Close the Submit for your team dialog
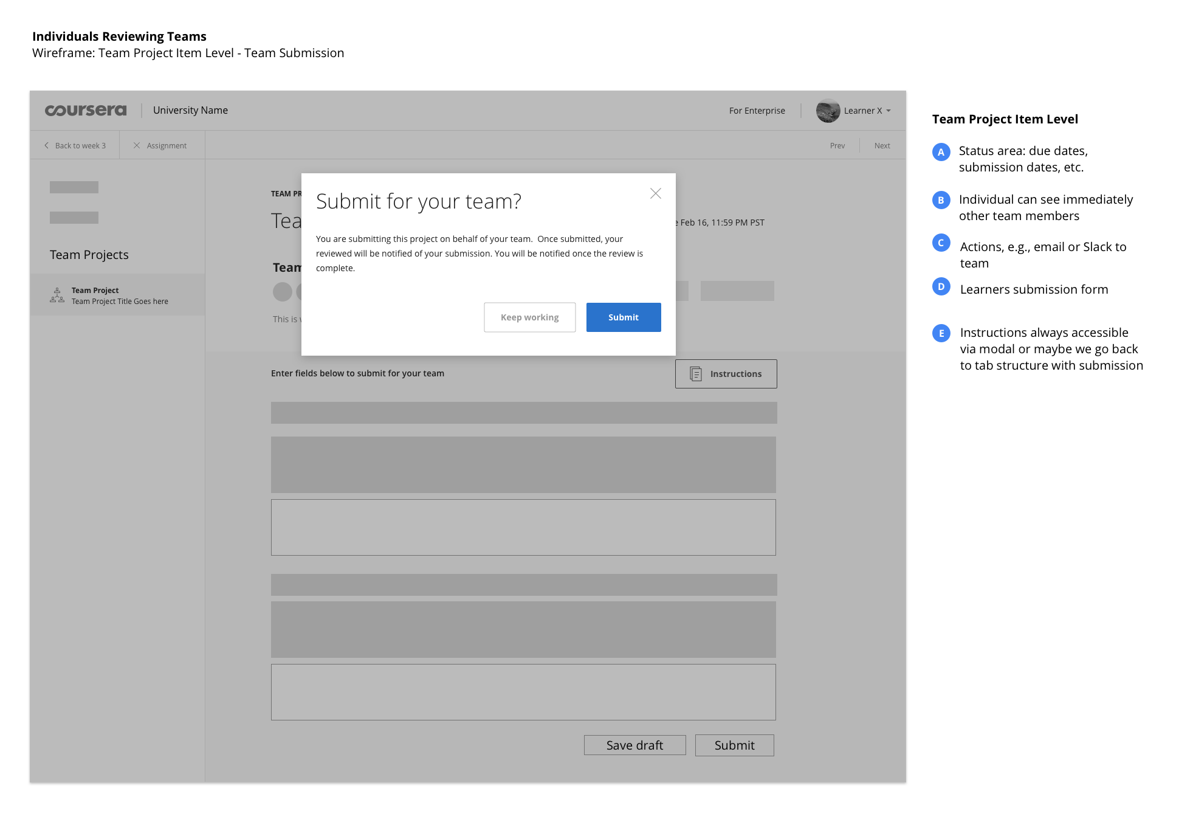This screenshot has height=839, width=1179. coord(655,193)
